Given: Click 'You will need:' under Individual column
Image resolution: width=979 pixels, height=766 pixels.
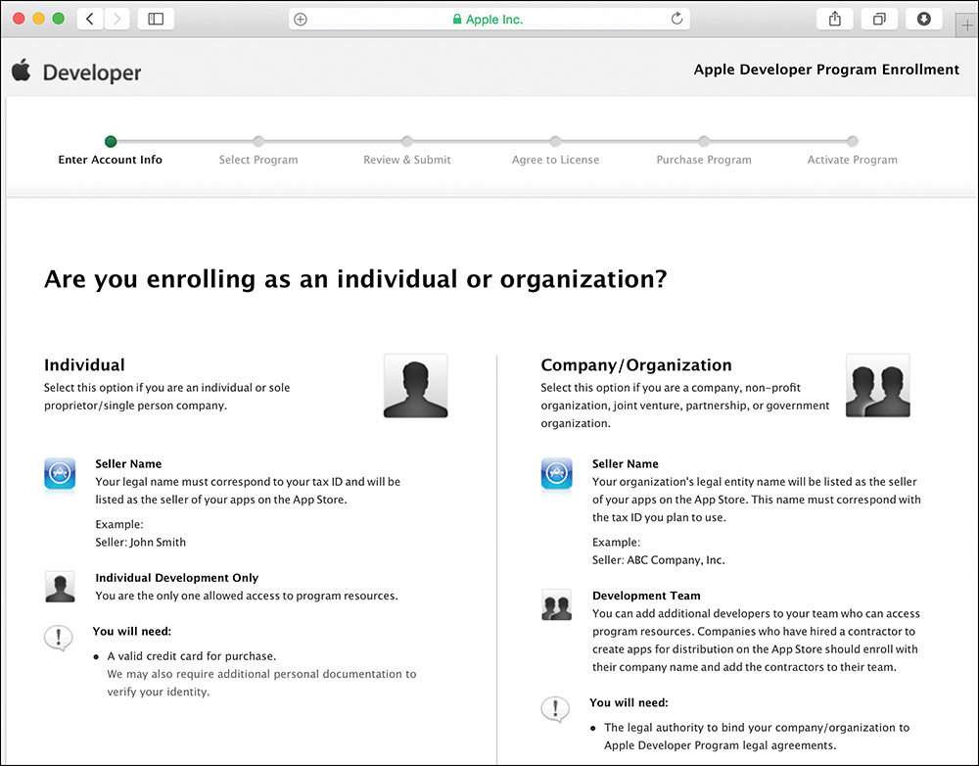Looking at the screenshot, I should (132, 632).
